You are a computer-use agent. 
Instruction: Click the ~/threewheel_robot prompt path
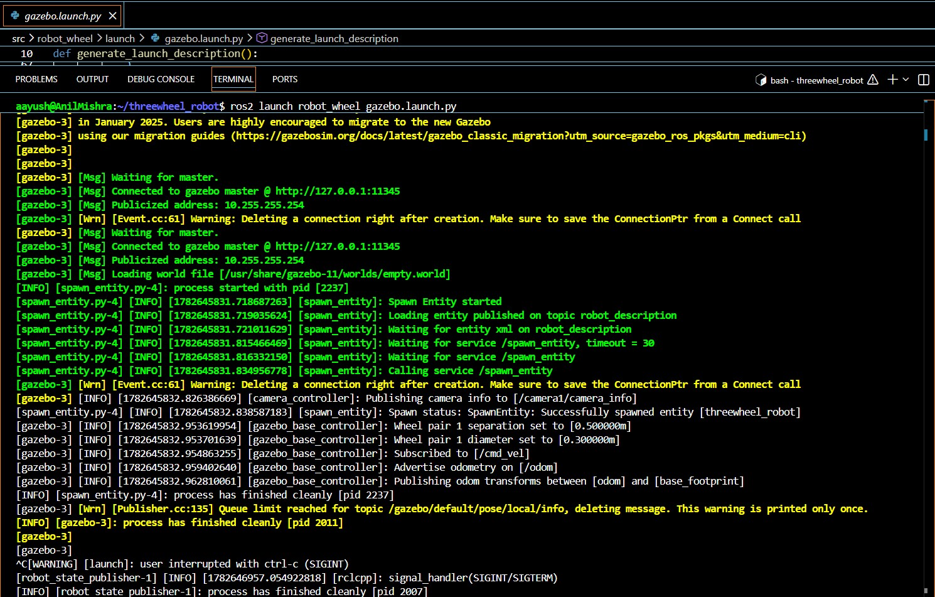[168, 106]
